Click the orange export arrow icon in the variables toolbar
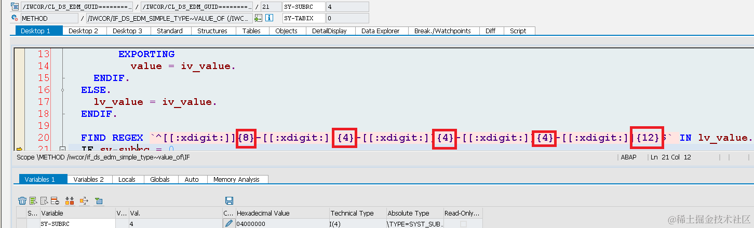Screen dimensions: 754x228 tap(83, 200)
